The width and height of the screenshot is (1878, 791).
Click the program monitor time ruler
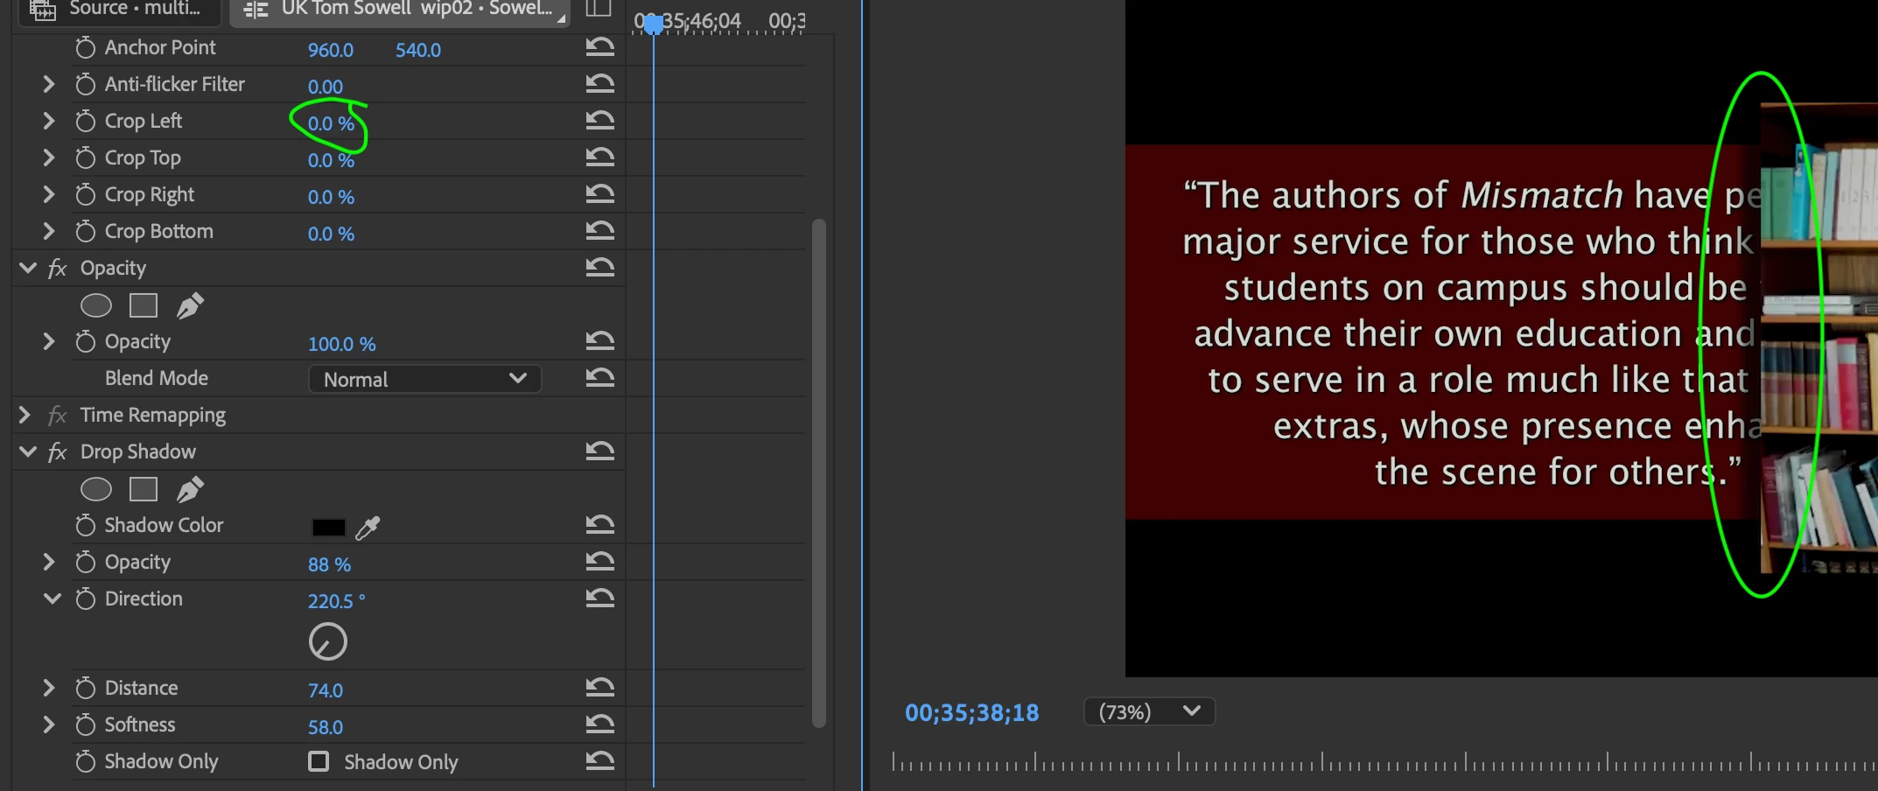1384,762
